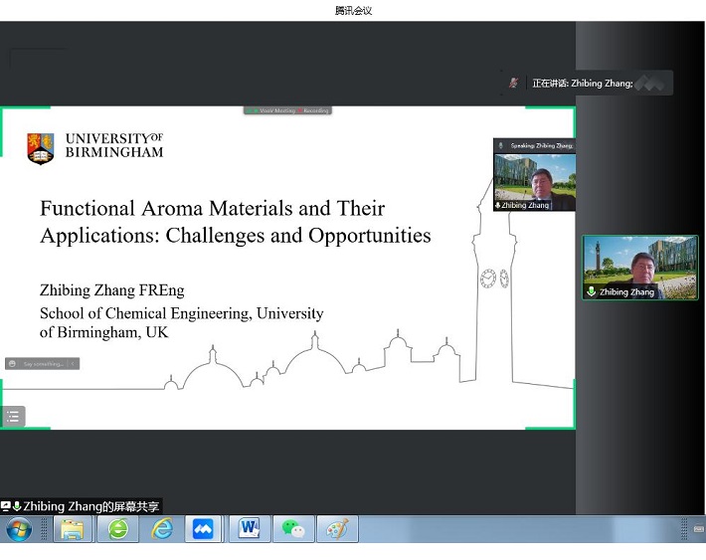
Task: Click the muted microphone icon beside speaker label
Action: (514, 83)
